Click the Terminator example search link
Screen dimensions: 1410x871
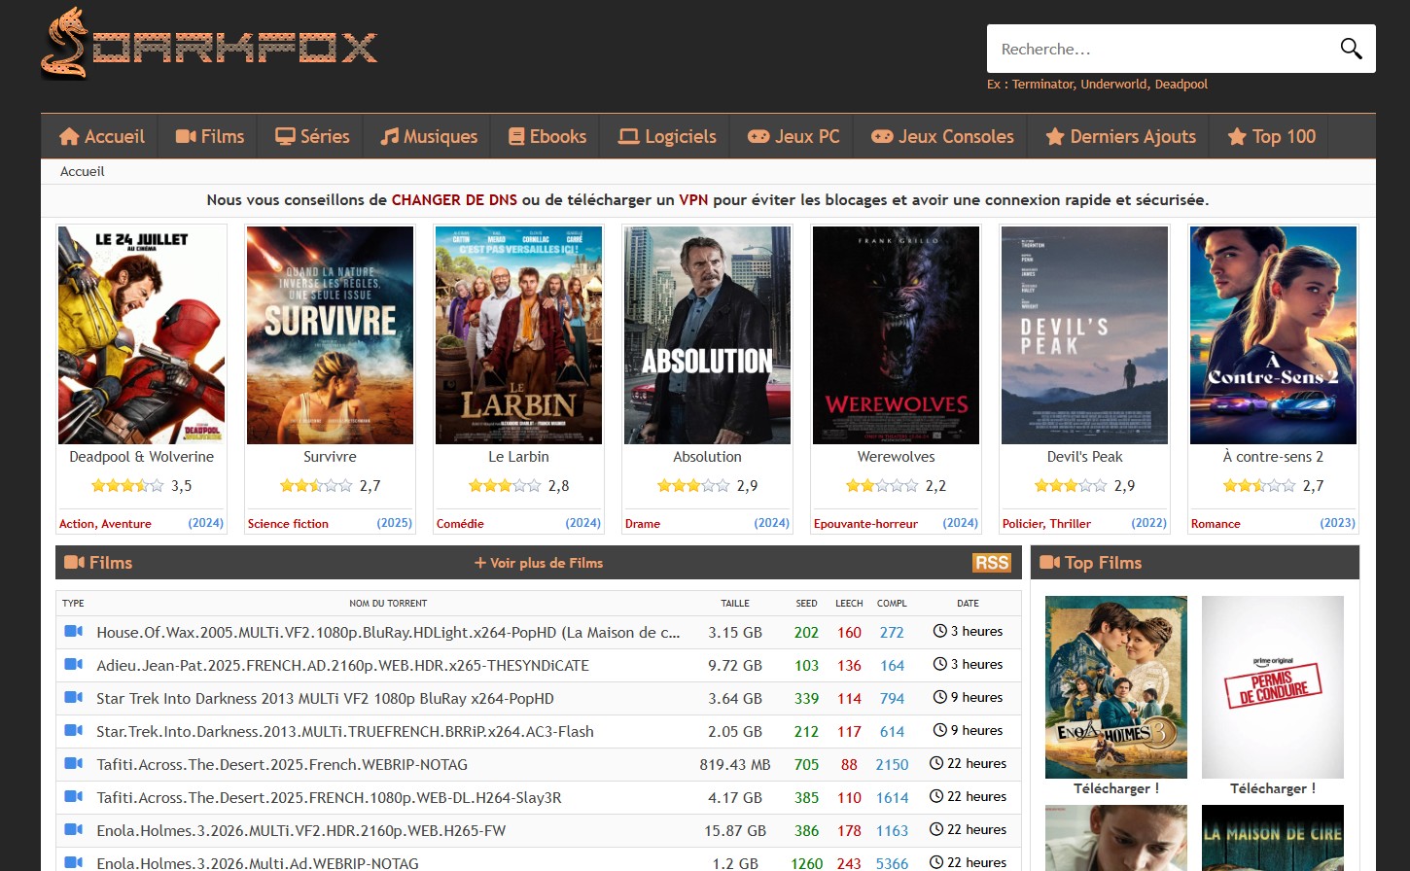click(x=1042, y=85)
